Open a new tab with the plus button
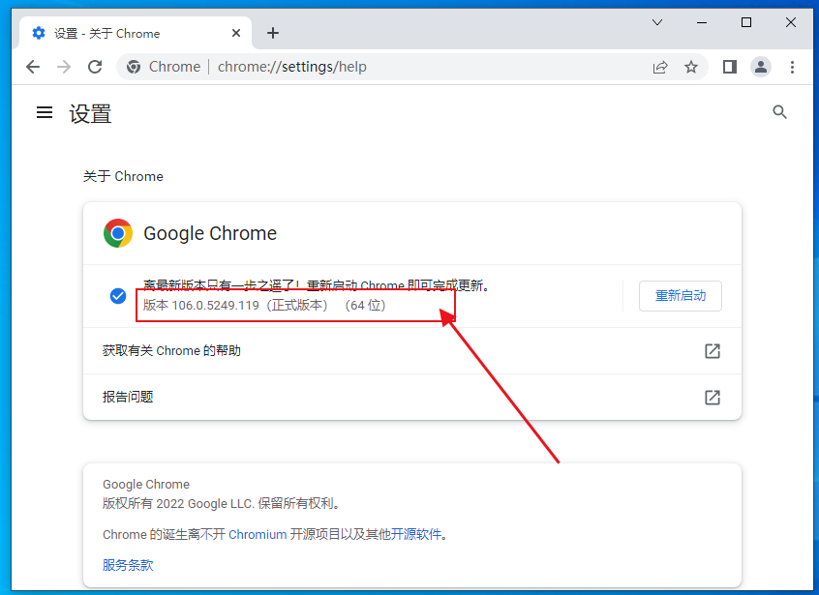Image resolution: width=819 pixels, height=595 pixels. tap(273, 33)
